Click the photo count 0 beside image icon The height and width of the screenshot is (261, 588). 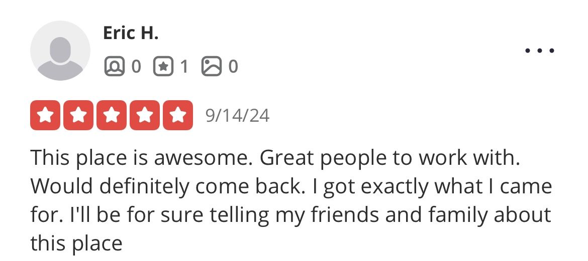(233, 67)
